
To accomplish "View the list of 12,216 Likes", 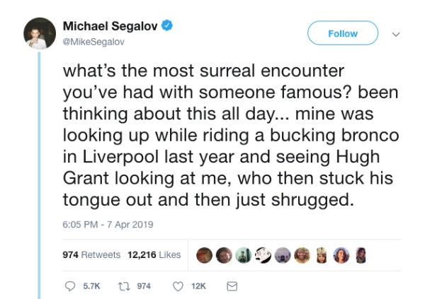I will pyautogui.click(x=153, y=254).
